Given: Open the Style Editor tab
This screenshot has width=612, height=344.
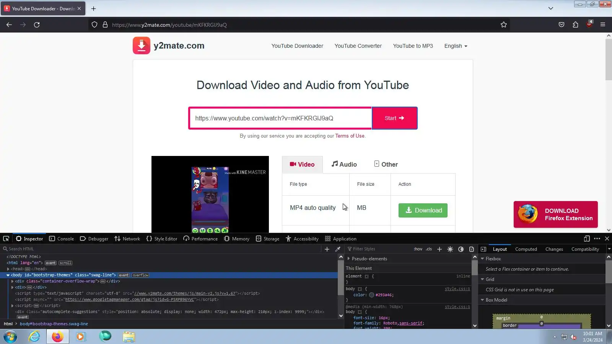Looking at the screenshot, I should pos(162,239).
